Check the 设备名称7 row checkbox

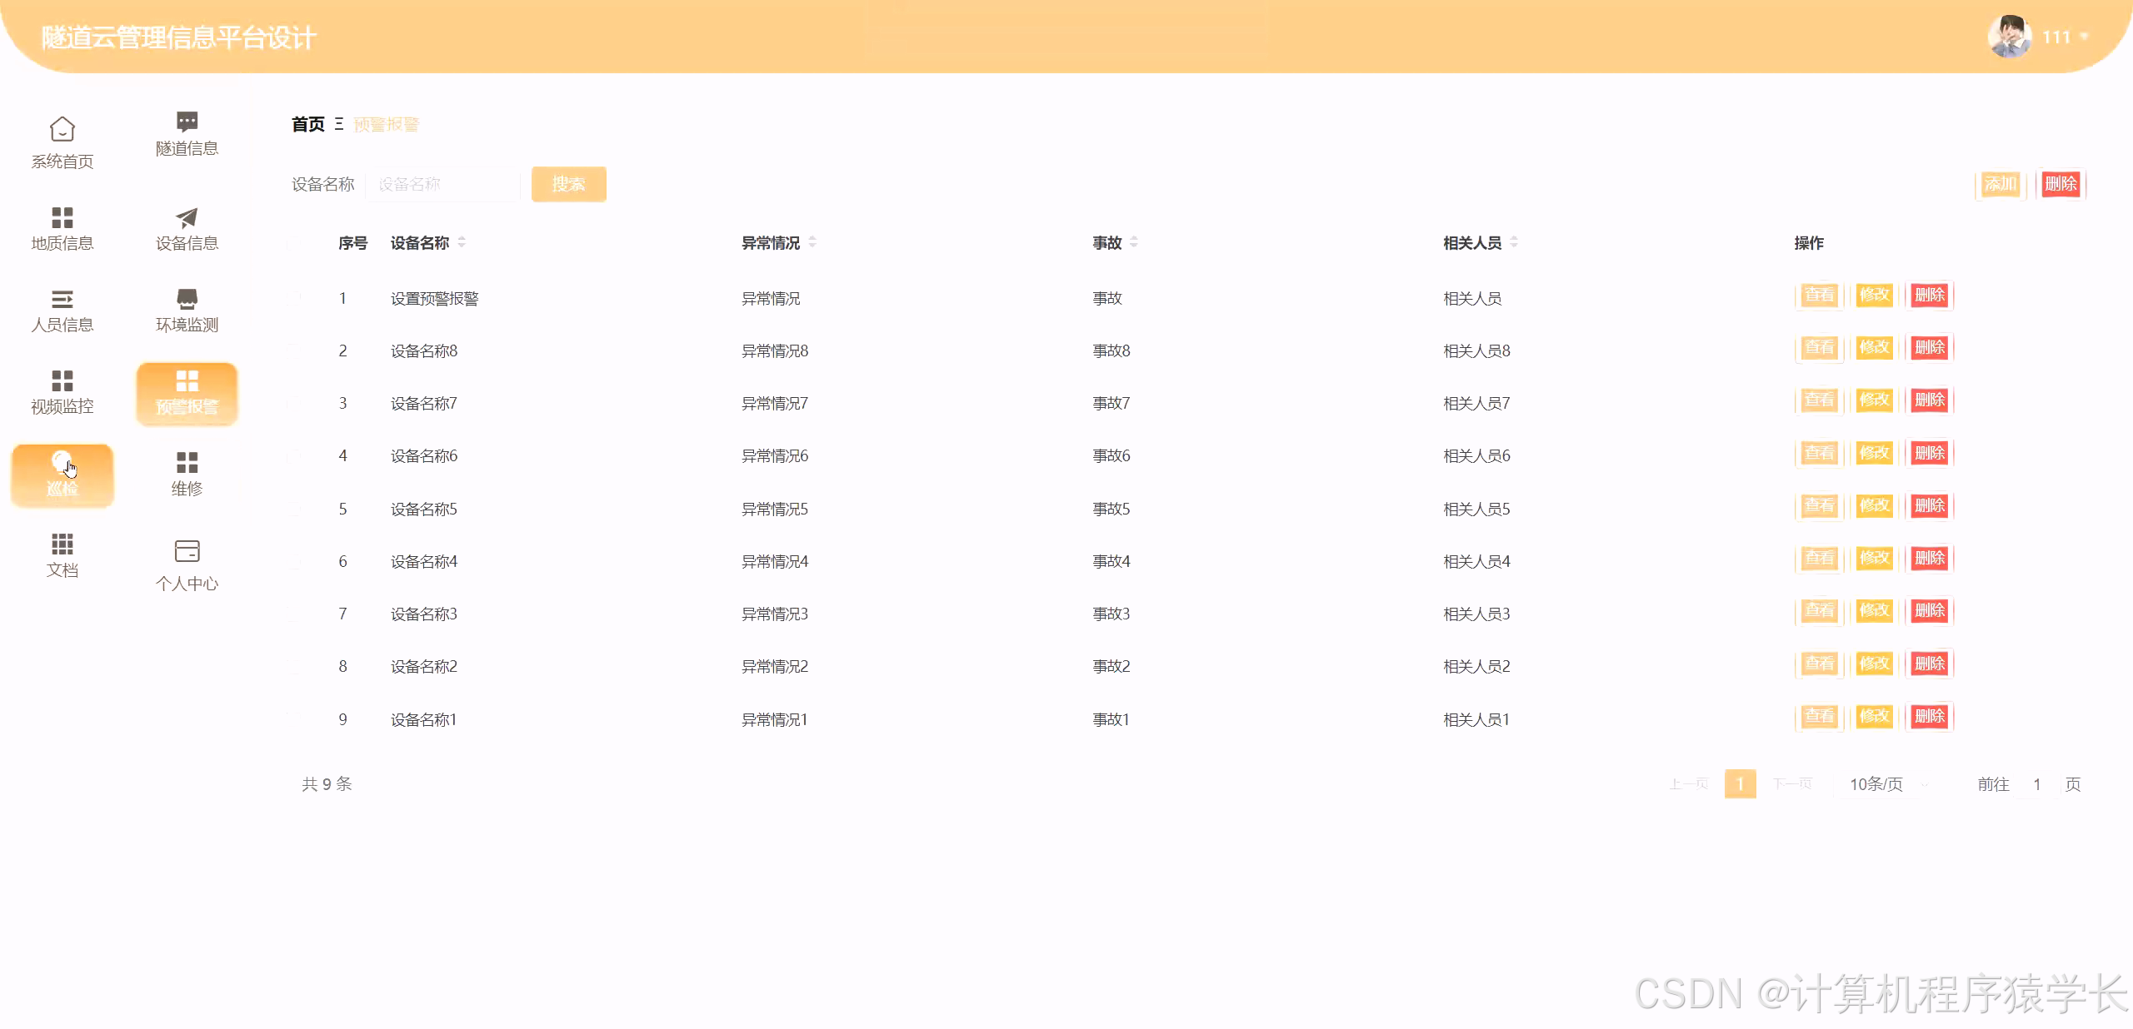coord(294,403)
